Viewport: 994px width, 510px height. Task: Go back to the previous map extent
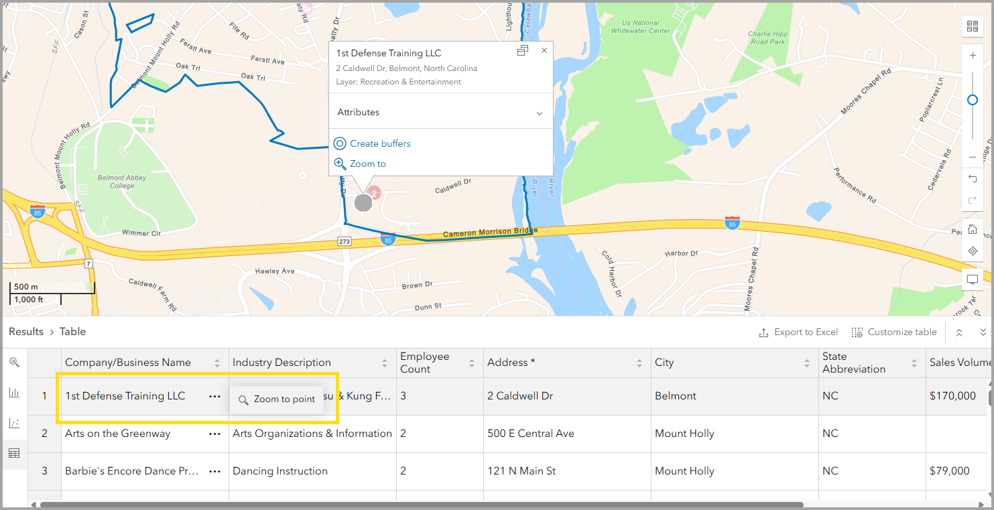(973, 178)
